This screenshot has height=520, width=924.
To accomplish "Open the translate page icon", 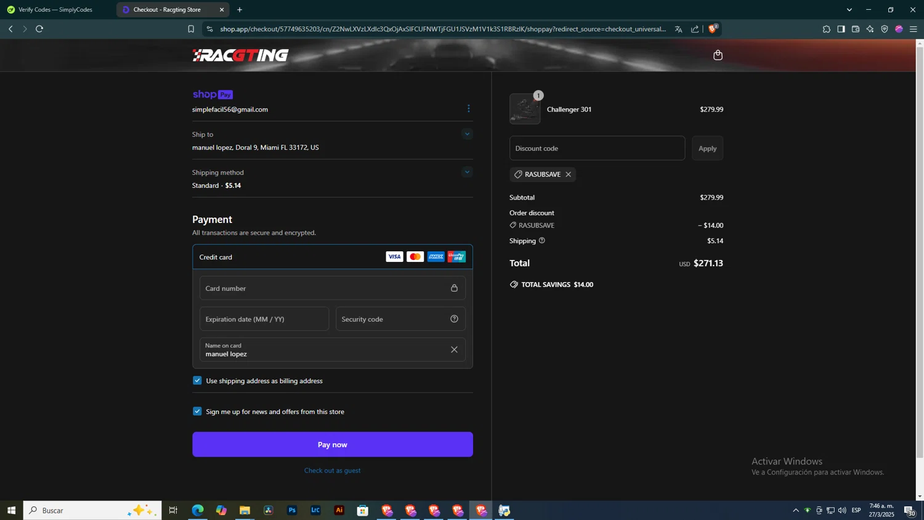I will pyautogui.click(x=678, y=29).
